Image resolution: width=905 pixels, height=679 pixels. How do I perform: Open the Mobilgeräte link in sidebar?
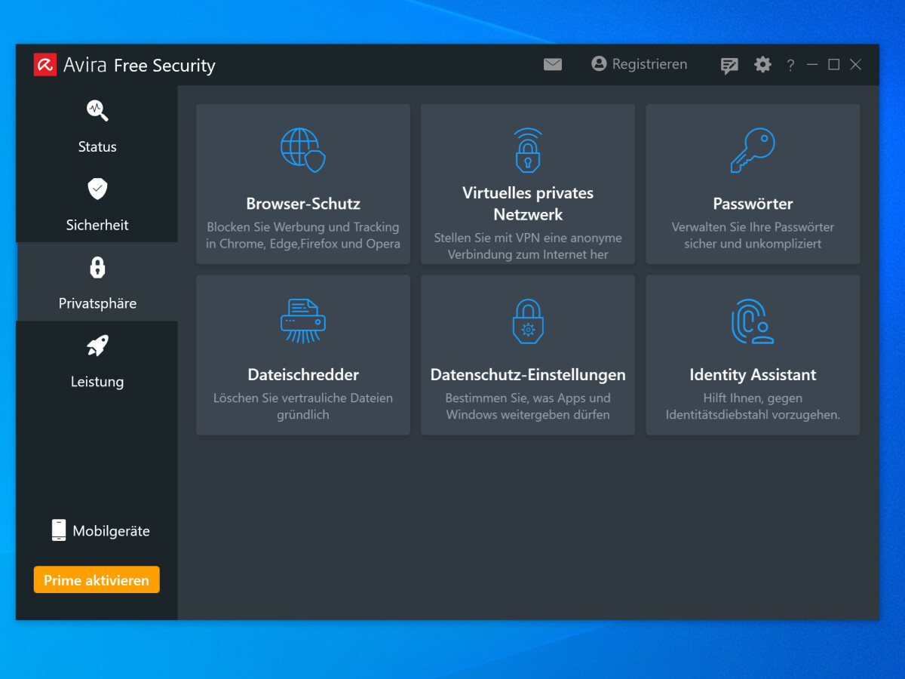coord(100,531)
